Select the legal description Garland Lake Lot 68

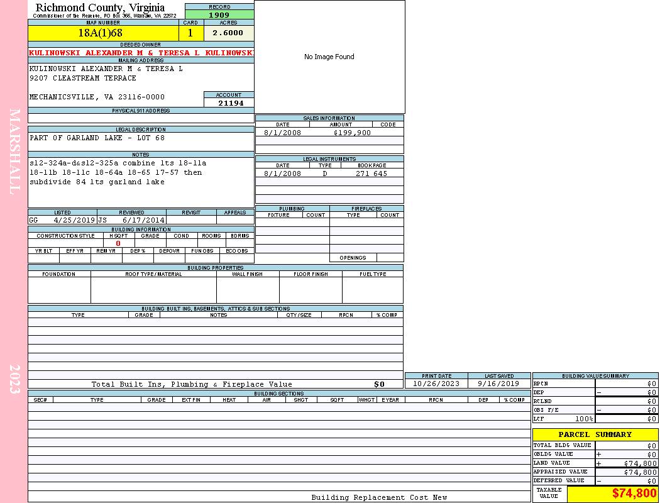tap(97, 138)
